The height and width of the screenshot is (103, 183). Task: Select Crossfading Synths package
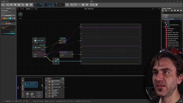point(172,40)
